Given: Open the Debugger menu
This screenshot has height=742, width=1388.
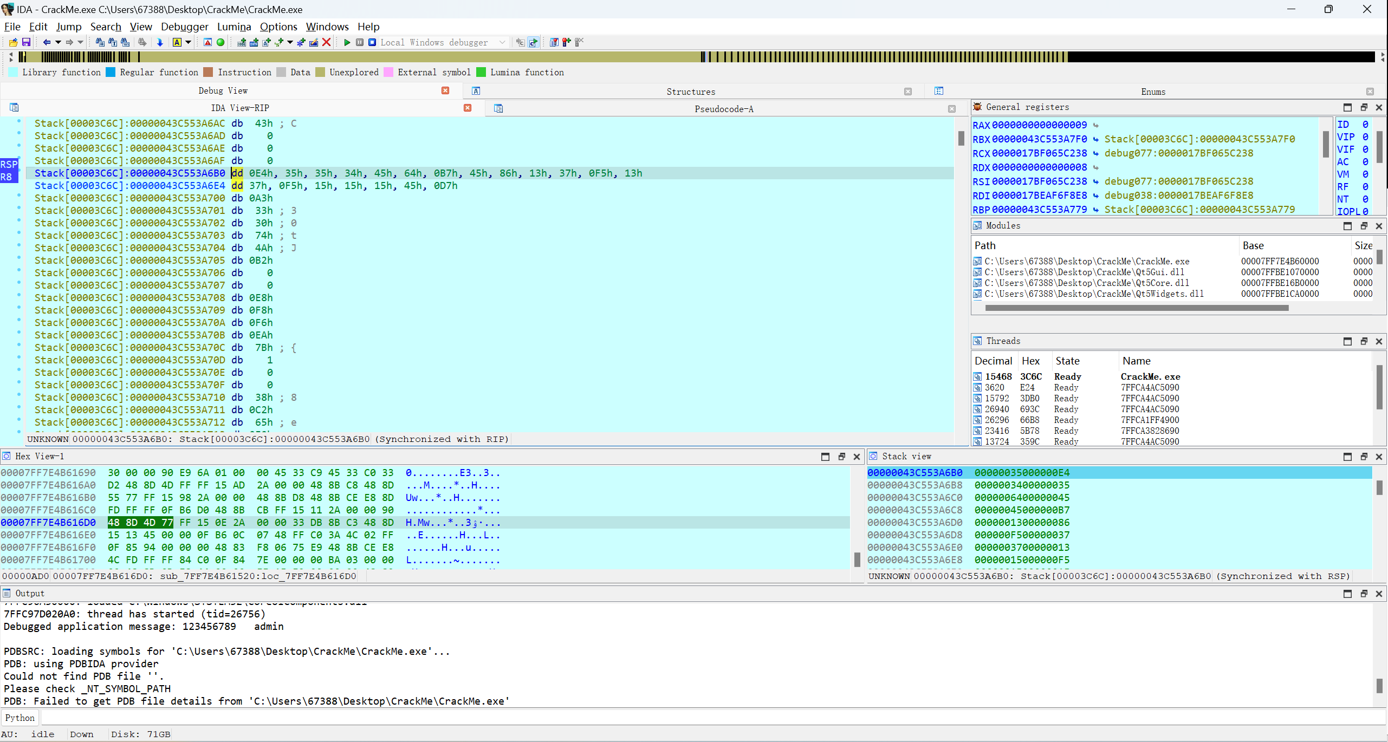Looking at the screenshot, I should click(x=185, y=27).
